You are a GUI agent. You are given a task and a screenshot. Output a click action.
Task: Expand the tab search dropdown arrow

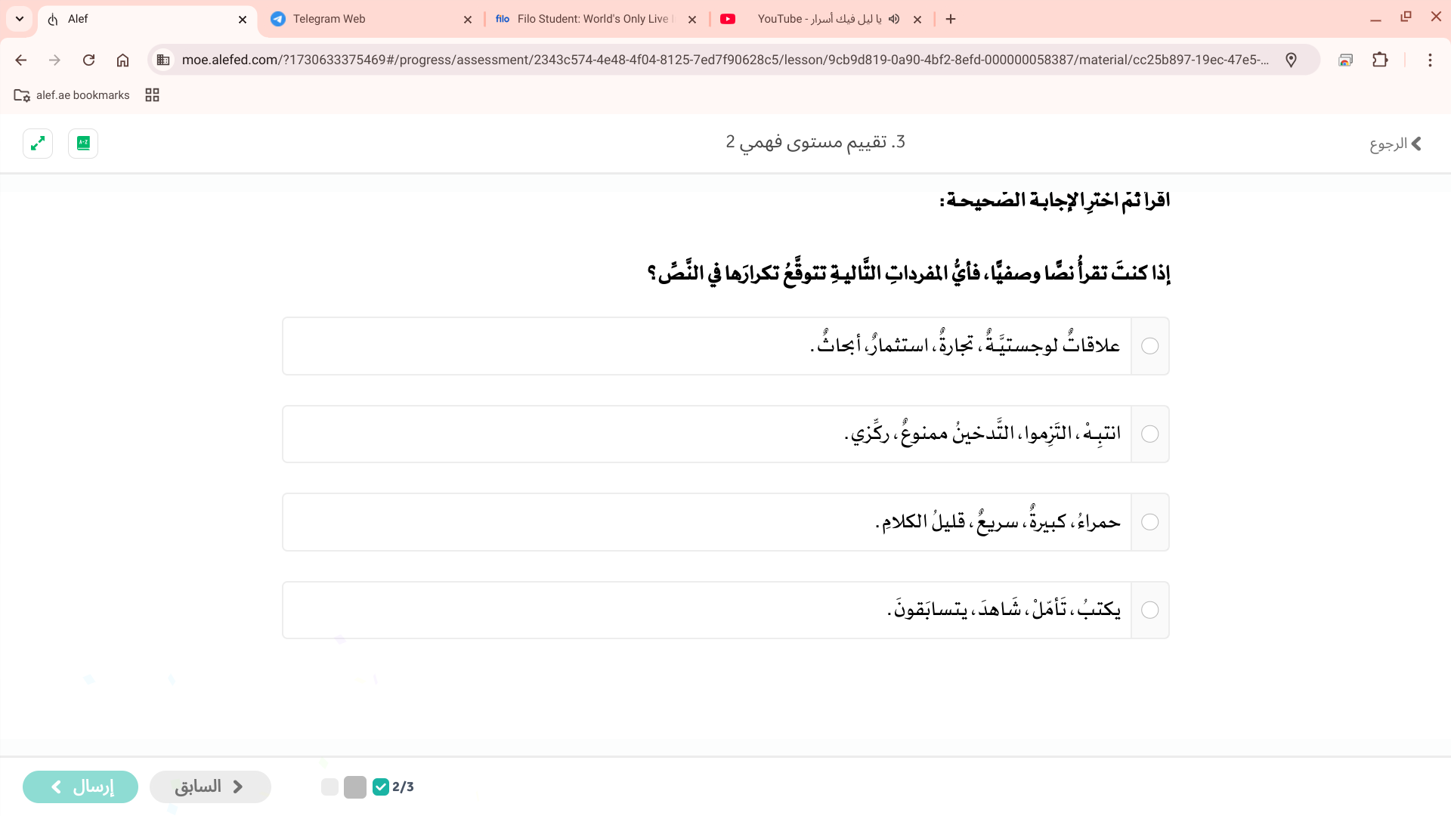(x=20, y=19)
